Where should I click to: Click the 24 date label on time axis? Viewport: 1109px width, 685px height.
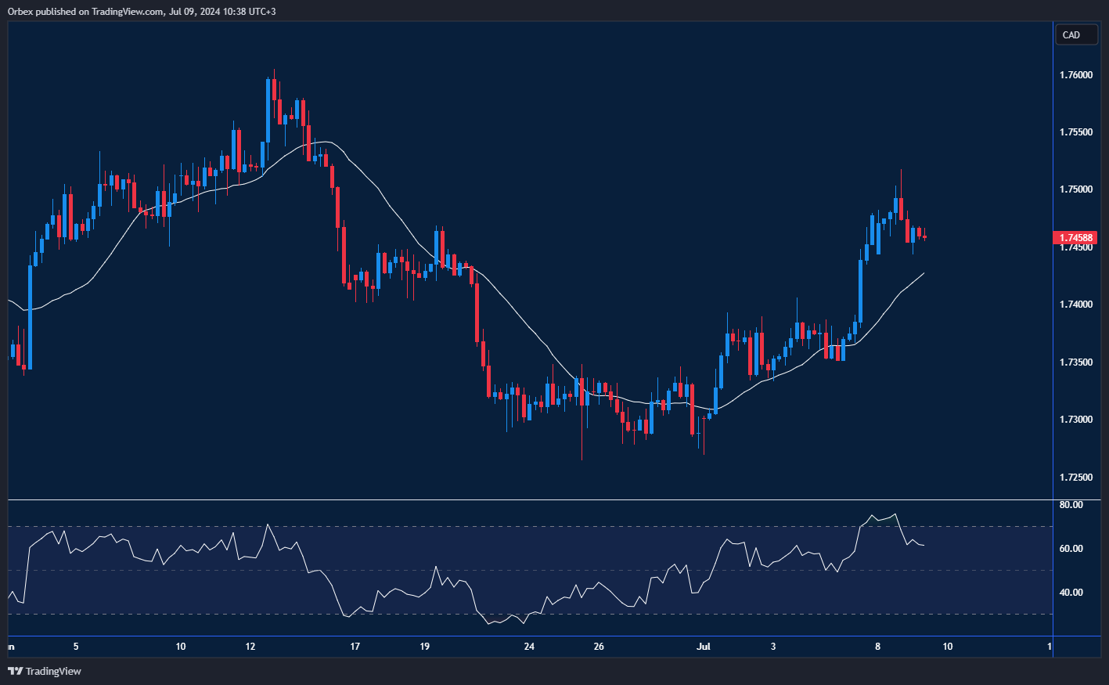tap(530, 647)
